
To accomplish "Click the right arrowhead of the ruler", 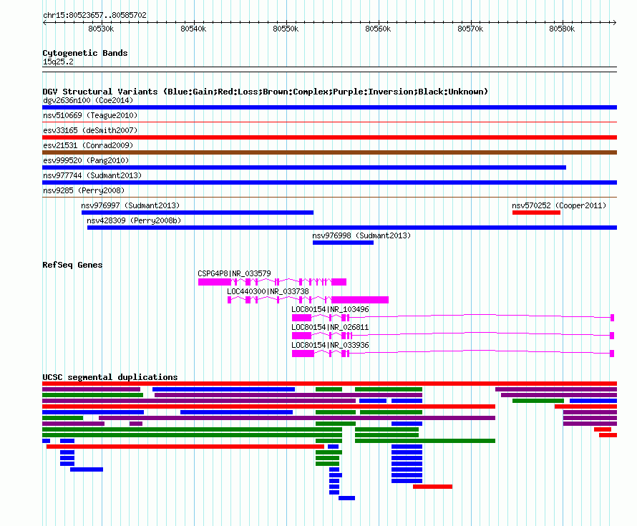I will [614, 23].
